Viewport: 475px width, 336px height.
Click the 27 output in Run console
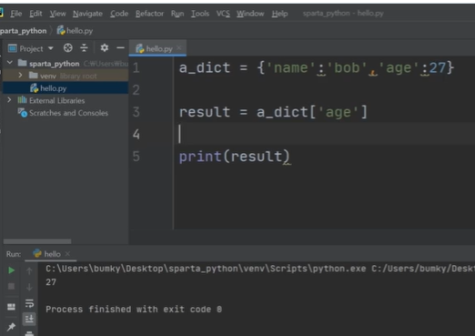(x=51, y=282)
